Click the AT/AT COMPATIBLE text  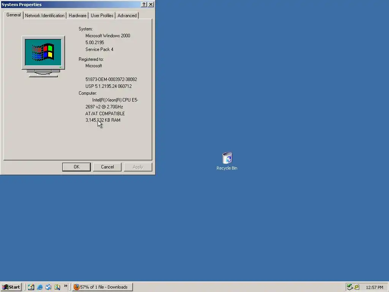pyautogui.click(x=105, y=113)
